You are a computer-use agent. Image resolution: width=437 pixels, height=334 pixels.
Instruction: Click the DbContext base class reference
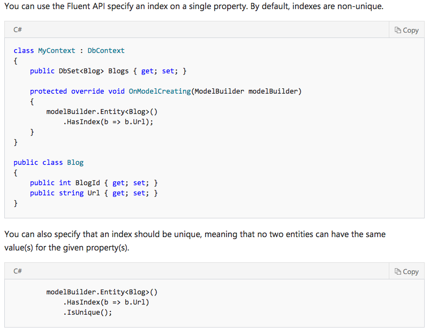(106, 50)
